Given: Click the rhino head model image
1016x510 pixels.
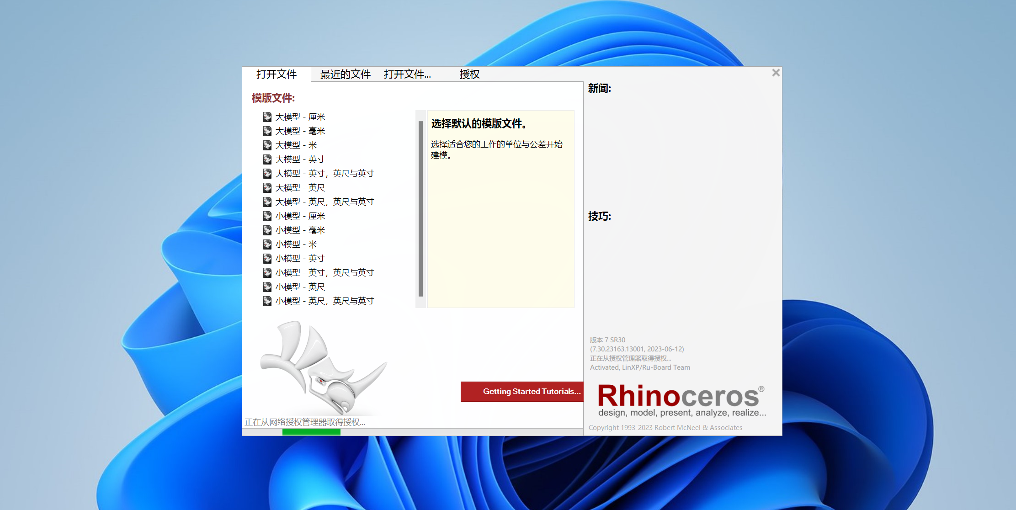Looking at the screenshot, I should (x=324, y=367).
